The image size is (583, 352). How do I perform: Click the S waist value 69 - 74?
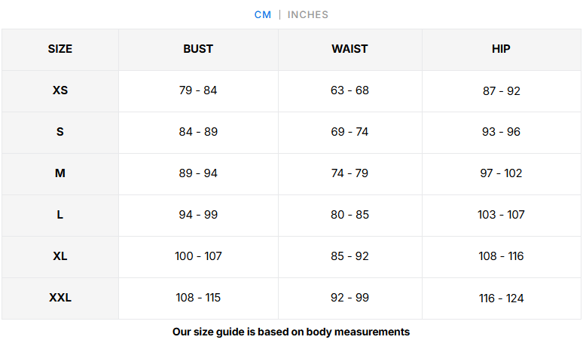click(349, 132)
